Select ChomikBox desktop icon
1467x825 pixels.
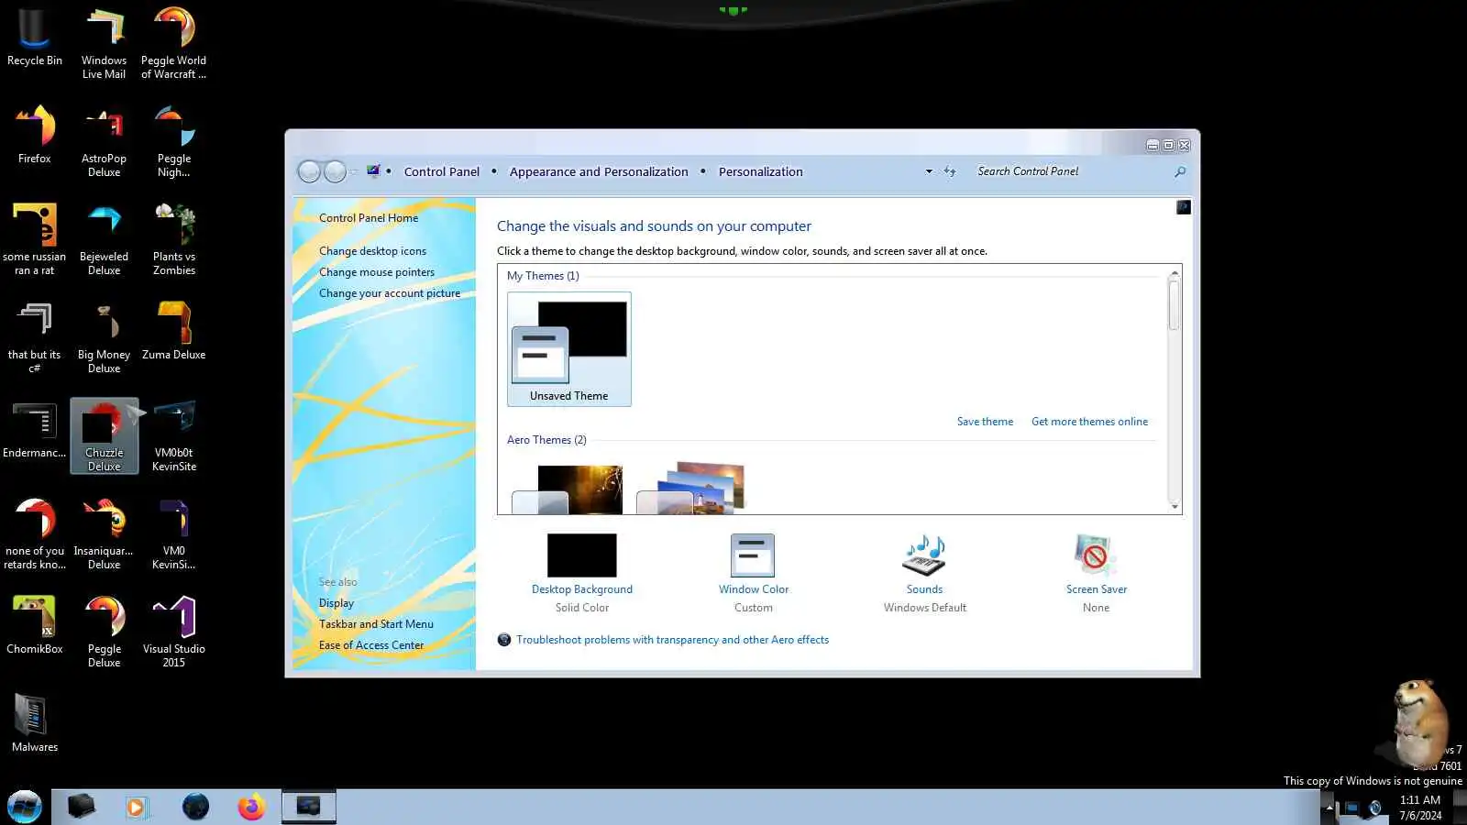click(x=35, y=626)
